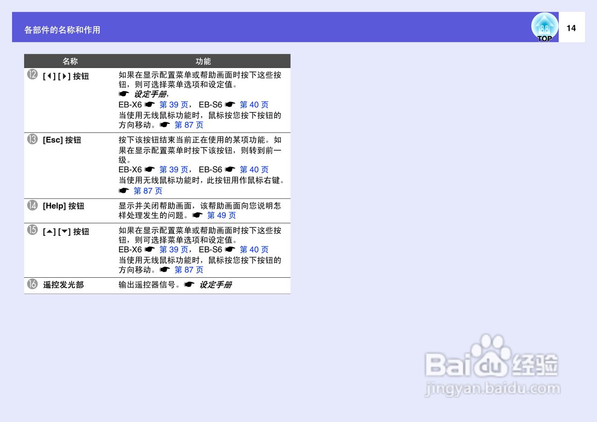Open 第 40 页 link in left/right arrow buttons row

pos(254,105)
